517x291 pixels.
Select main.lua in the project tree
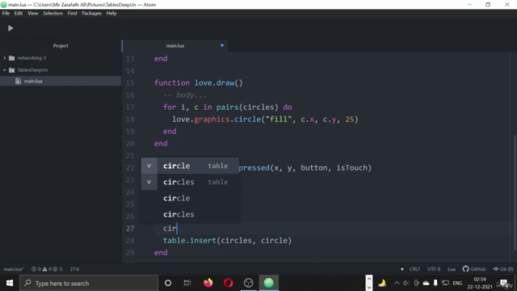pos(61,81)
